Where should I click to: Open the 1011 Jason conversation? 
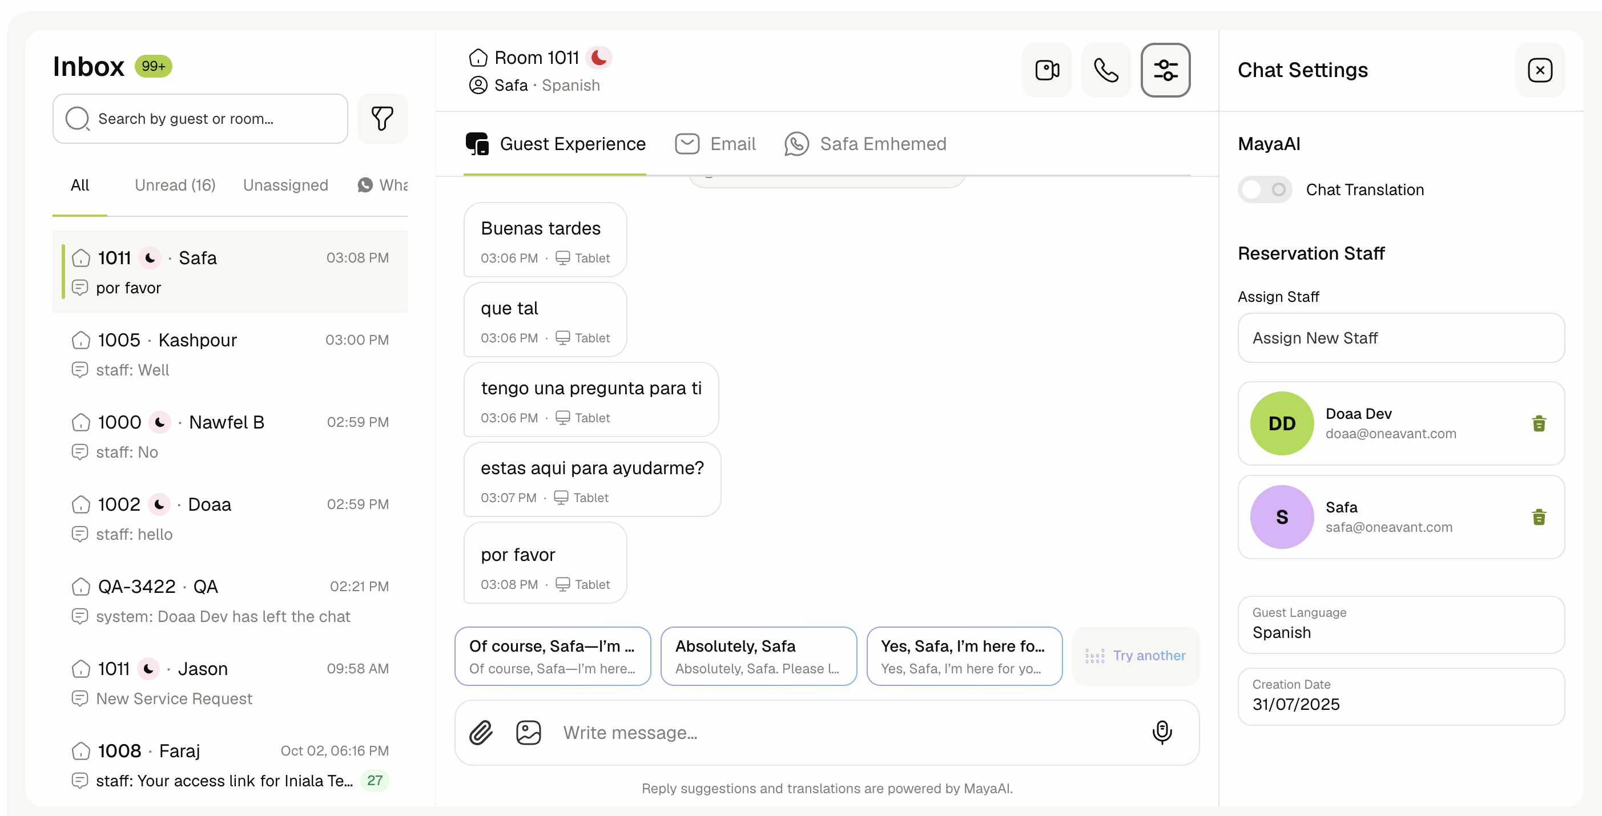(x=230, y=683)
